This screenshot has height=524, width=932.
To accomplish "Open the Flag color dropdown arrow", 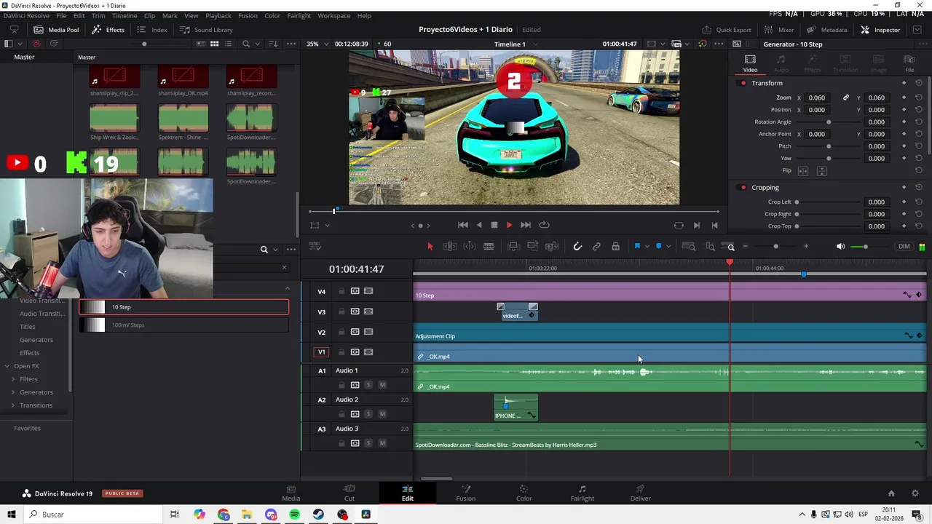I will 647,247.
